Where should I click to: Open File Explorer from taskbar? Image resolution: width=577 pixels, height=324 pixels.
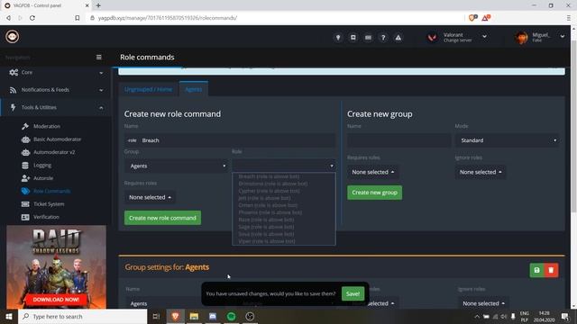click(194, 316)
